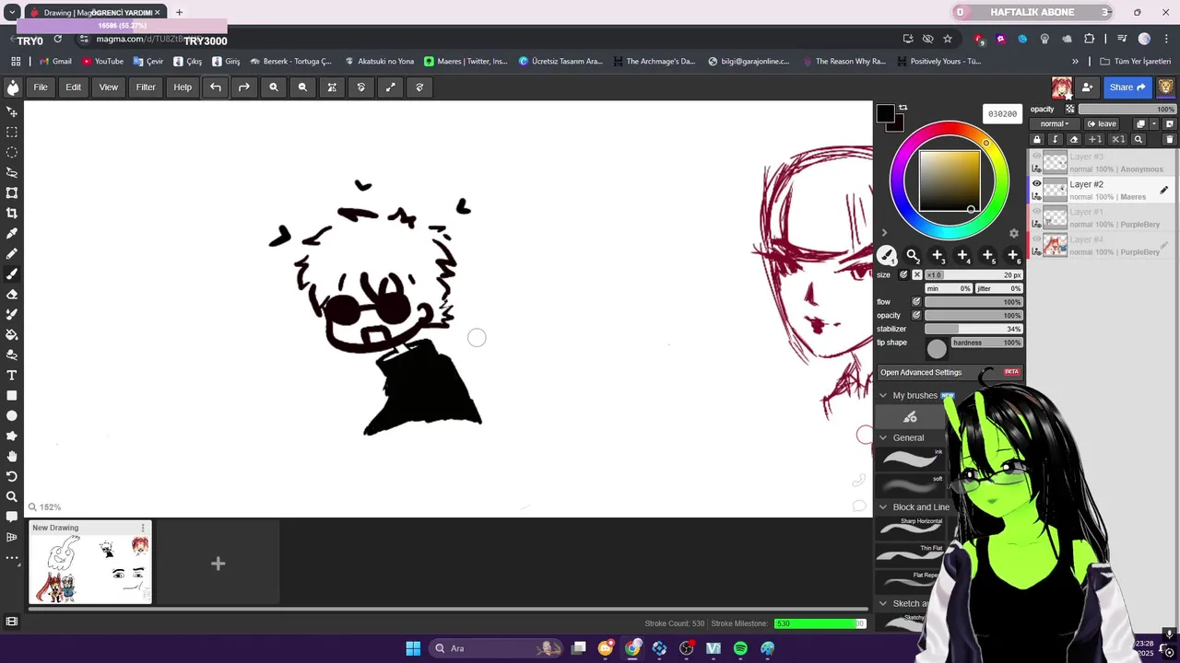Click the Undo arrow button
1180x663 pixels.
(x=215, y=87)
